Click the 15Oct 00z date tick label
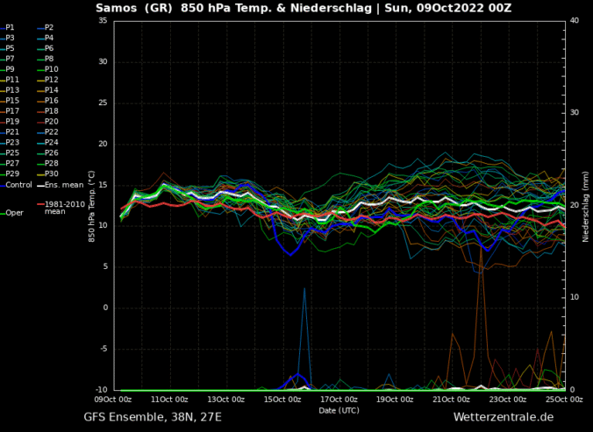 282,399
